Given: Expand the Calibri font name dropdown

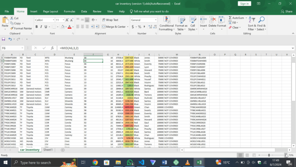Looking at the screenshot, I should coord(53,20).
